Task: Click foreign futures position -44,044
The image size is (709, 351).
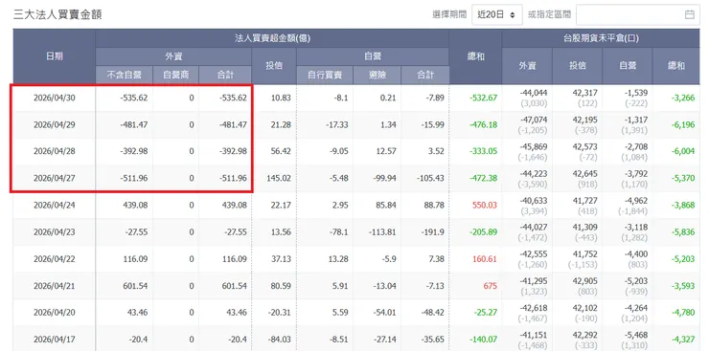Action: (534, 93)
